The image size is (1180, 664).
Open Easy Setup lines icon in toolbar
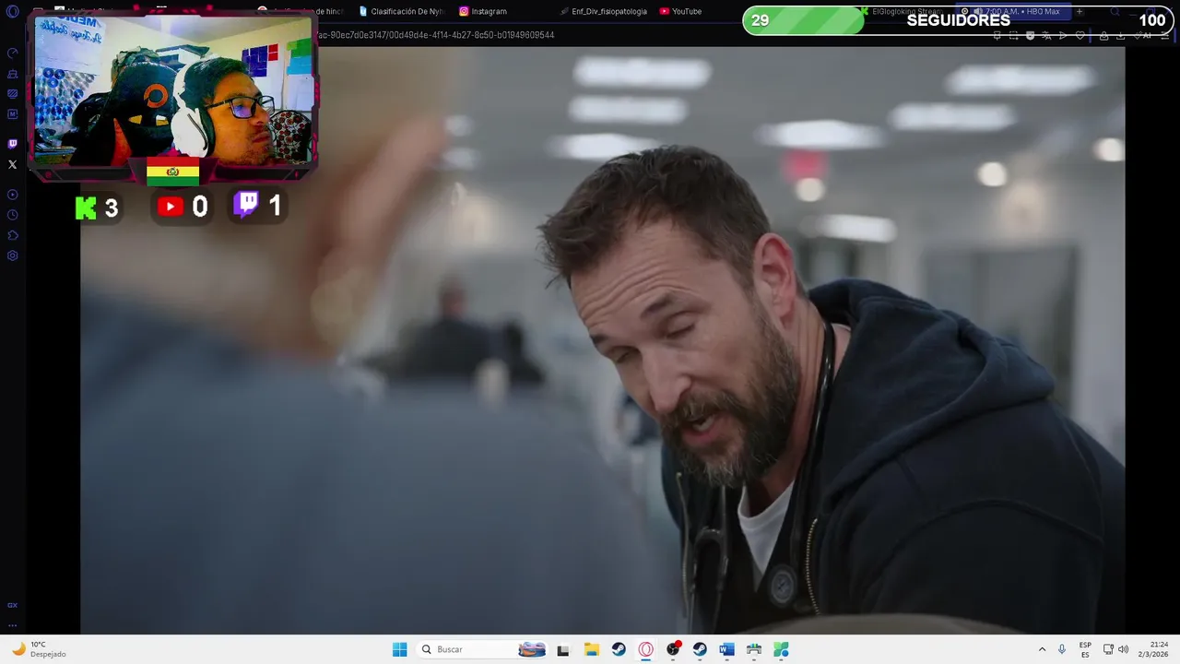point(1165,35)
